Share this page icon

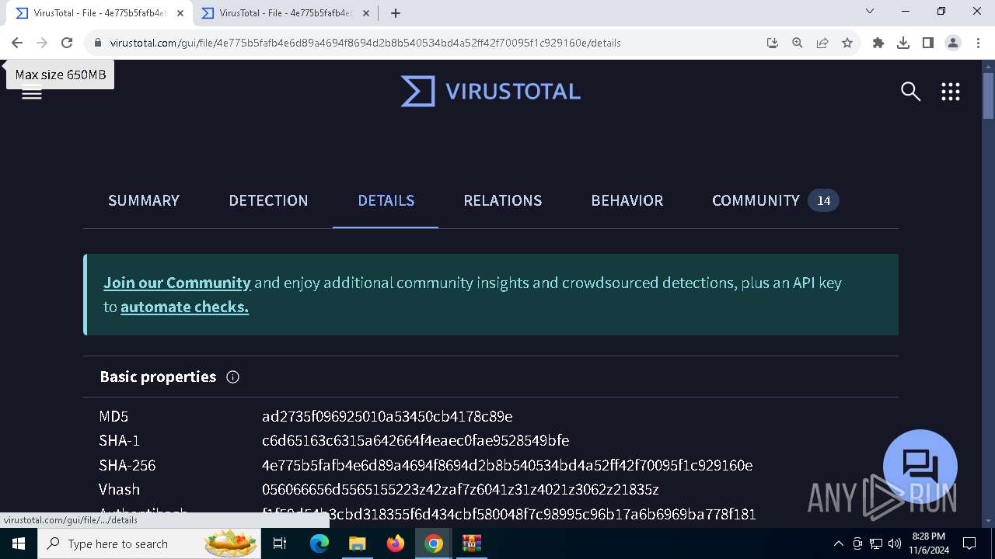822,43
